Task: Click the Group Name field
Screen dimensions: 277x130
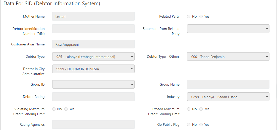Action: [x=228, y=85]
